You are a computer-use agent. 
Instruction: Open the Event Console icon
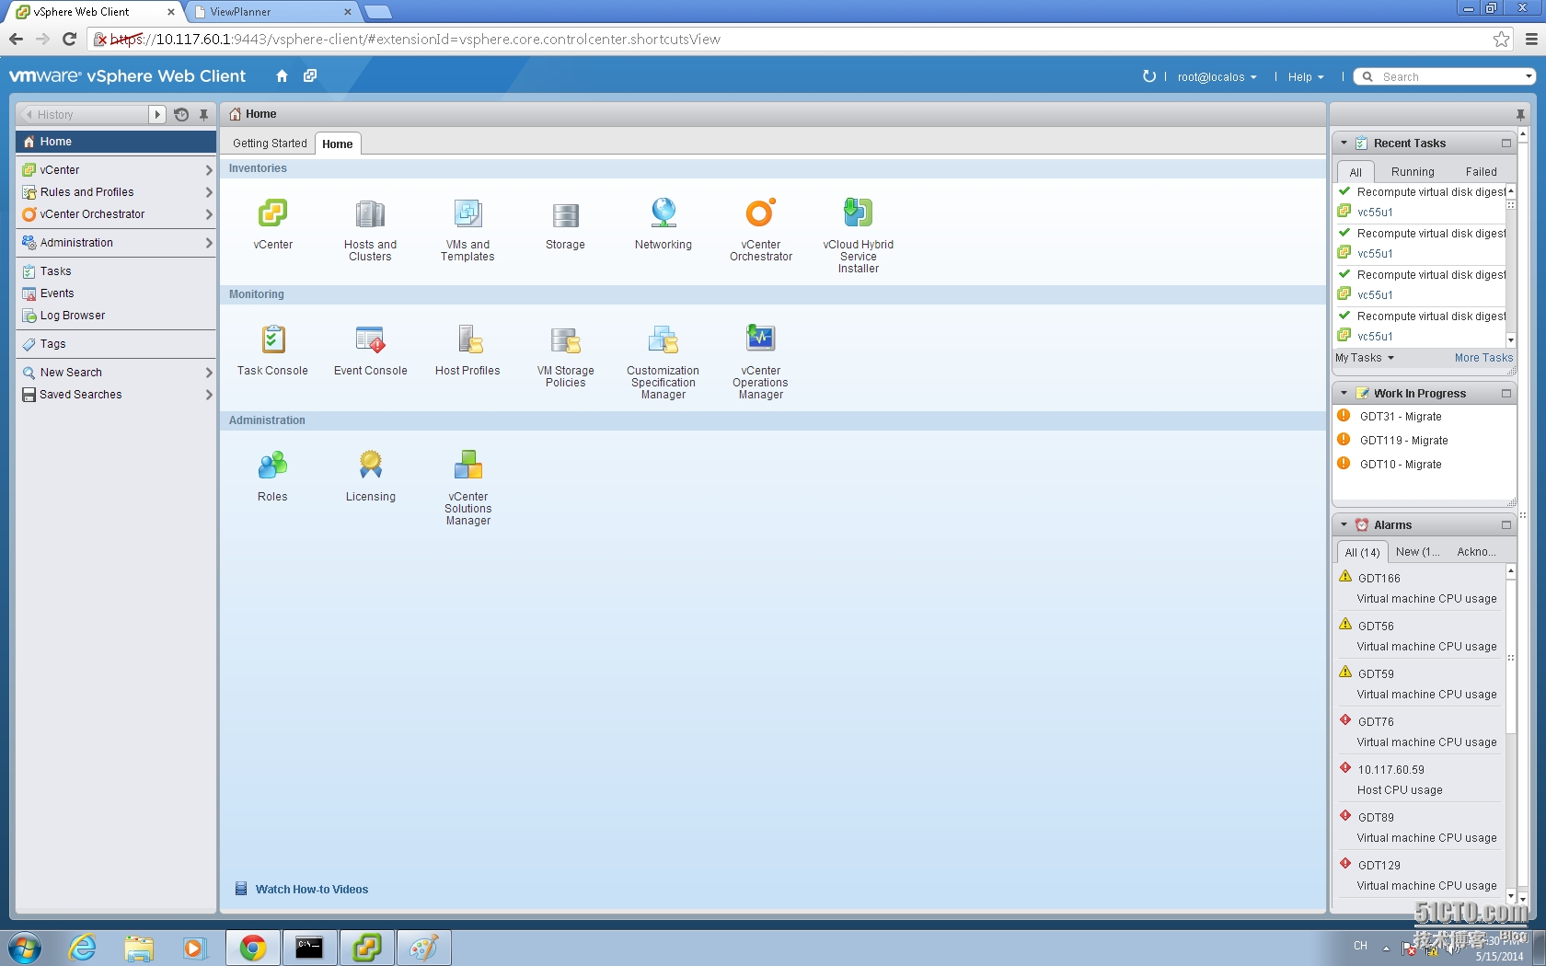pyautogui.click(x=370, y=339)
